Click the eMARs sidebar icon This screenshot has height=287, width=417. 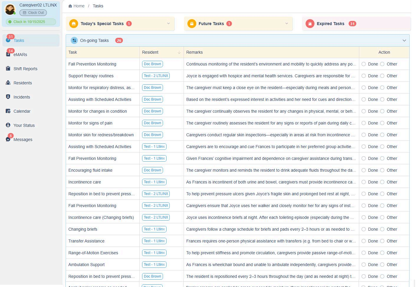[x=8, y=54]
